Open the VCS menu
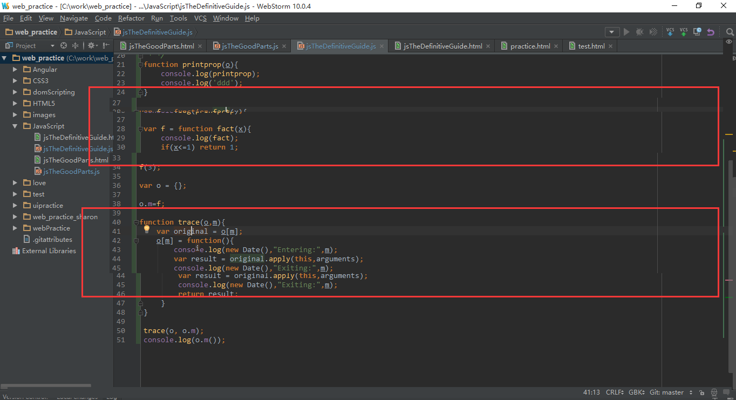Image resolution: width=736 pixels, height=400 pixels. 200,18
